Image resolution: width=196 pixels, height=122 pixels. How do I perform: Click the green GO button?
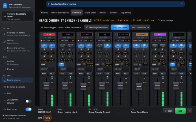[x=180, y=111]
